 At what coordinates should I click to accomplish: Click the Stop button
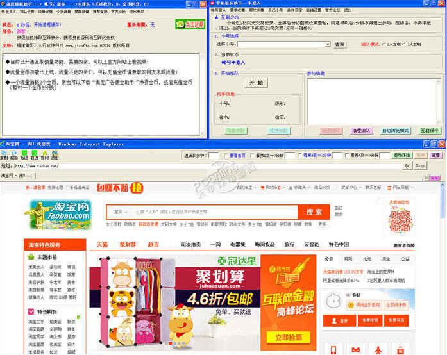[x=420, y=166]
